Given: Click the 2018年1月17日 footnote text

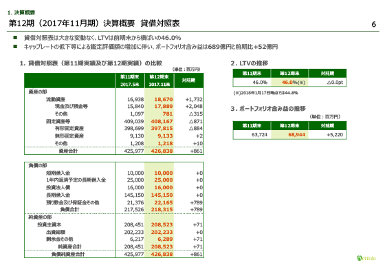Looking at the screenshot, I should pos(265,93).
